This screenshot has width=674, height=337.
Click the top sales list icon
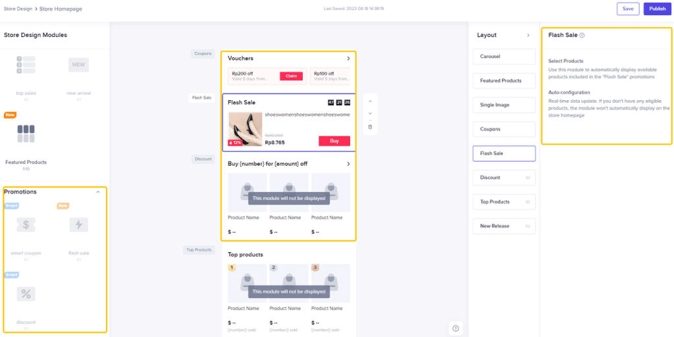pyautogui.click(x=26, y=65)
